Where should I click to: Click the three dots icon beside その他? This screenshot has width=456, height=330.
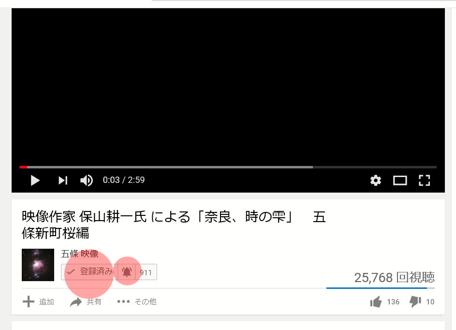[x=123, y=301]
